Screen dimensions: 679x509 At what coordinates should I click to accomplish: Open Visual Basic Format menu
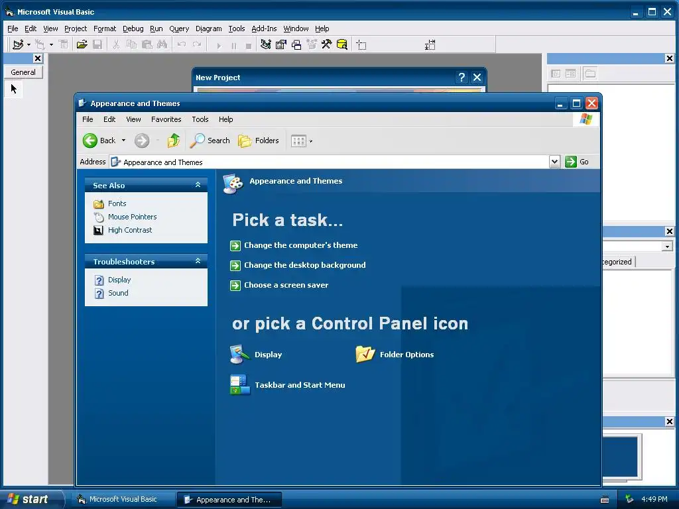pyautogui.click(x=105, y=28)
